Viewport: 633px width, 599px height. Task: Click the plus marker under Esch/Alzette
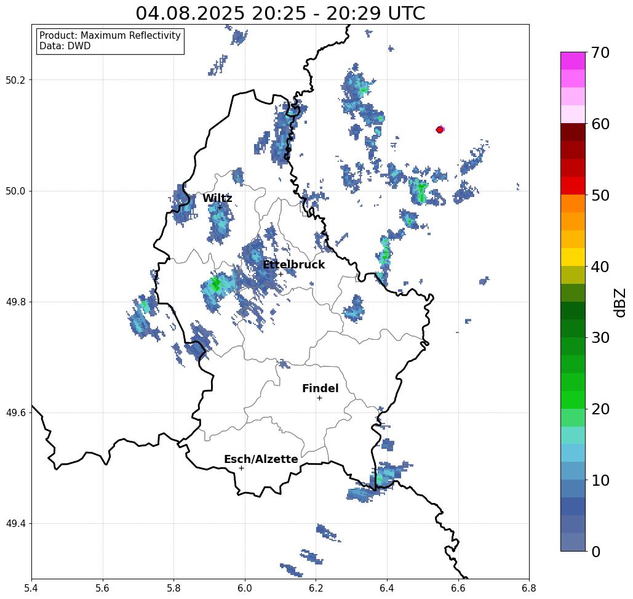click(x=241, y=468)
